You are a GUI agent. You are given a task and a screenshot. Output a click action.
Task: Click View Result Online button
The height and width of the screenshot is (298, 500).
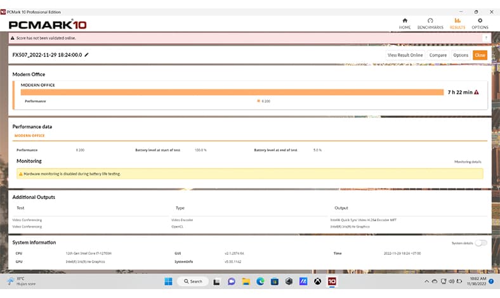tap(405, 55)
